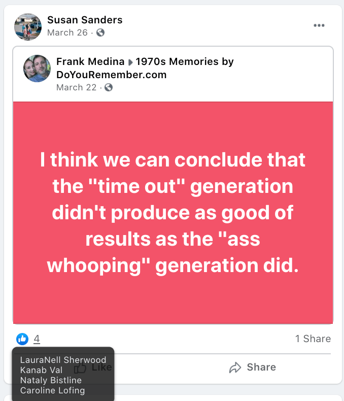Click the March 26 post timestamp
Screen dimensions: 344x401
point(66,32)
